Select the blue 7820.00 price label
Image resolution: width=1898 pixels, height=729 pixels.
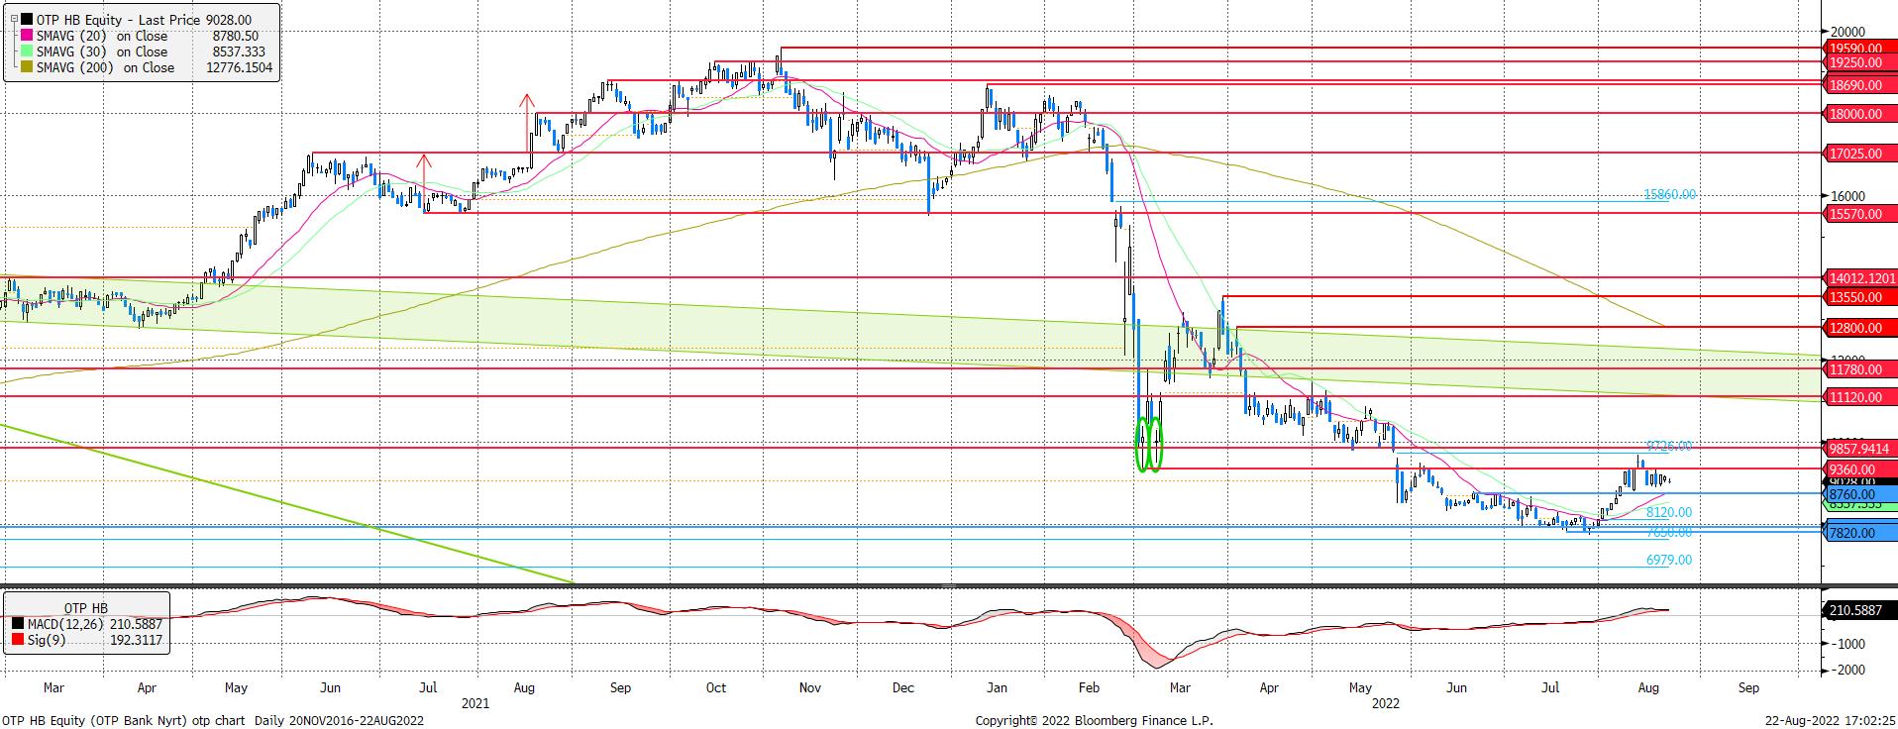pos(1861,533)
